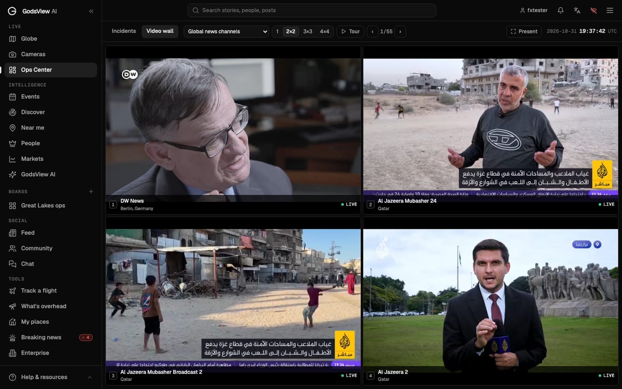
Task: Open the Community page
Action: (50, 248)
